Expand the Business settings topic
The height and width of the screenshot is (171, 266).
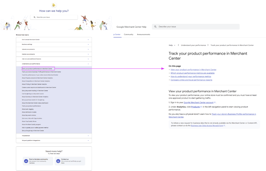(x=54, y=44)
